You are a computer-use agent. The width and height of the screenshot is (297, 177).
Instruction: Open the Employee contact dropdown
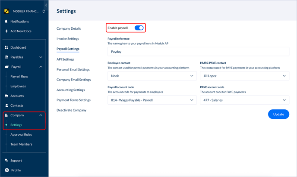tap(152, 76)
